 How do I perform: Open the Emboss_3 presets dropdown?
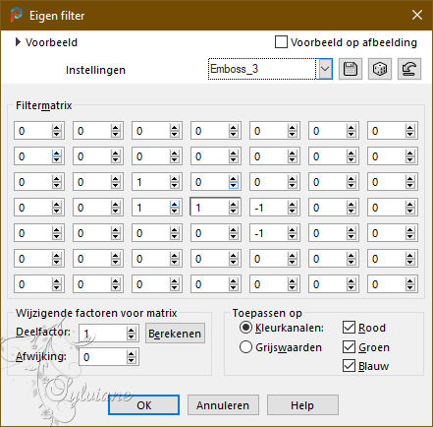(x=325, y=69)
